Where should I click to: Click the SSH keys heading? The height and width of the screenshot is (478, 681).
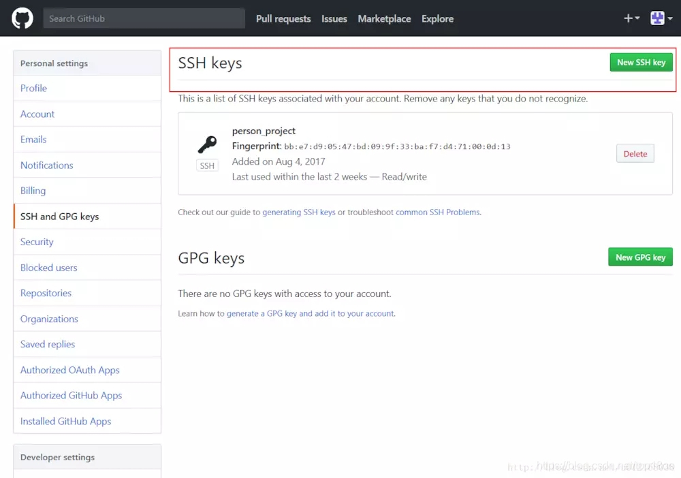coord(210,63)
